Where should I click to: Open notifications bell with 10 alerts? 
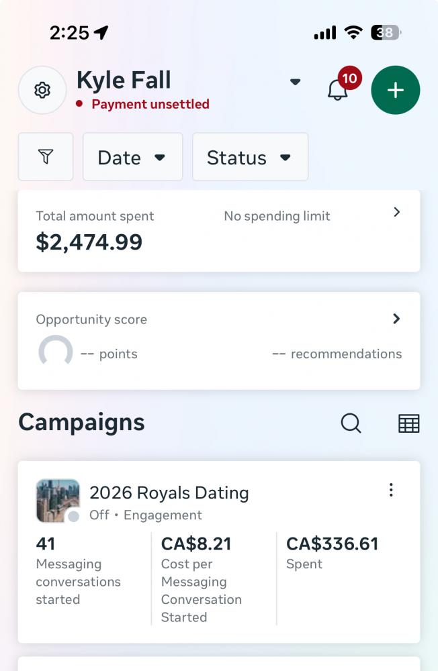click(338, 90)
